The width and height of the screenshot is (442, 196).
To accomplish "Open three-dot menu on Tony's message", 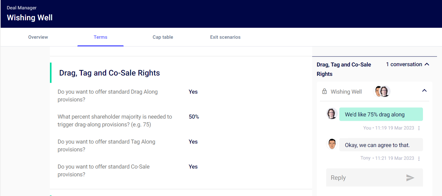I will click(419, 158).
